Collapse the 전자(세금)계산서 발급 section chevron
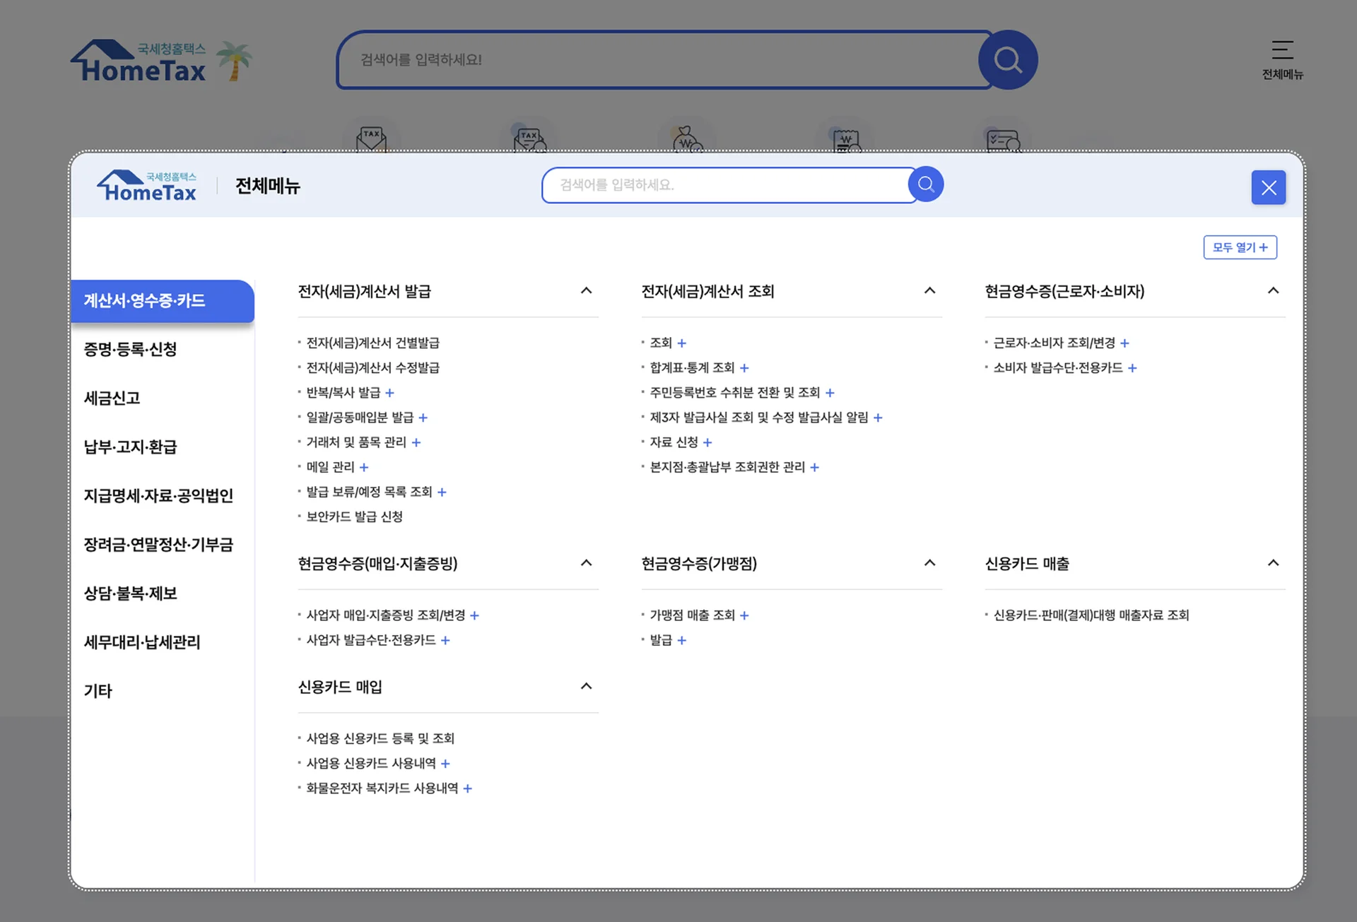Viewport: 1357px width, 922px height. pyautogui.click(x=586, y=290)
